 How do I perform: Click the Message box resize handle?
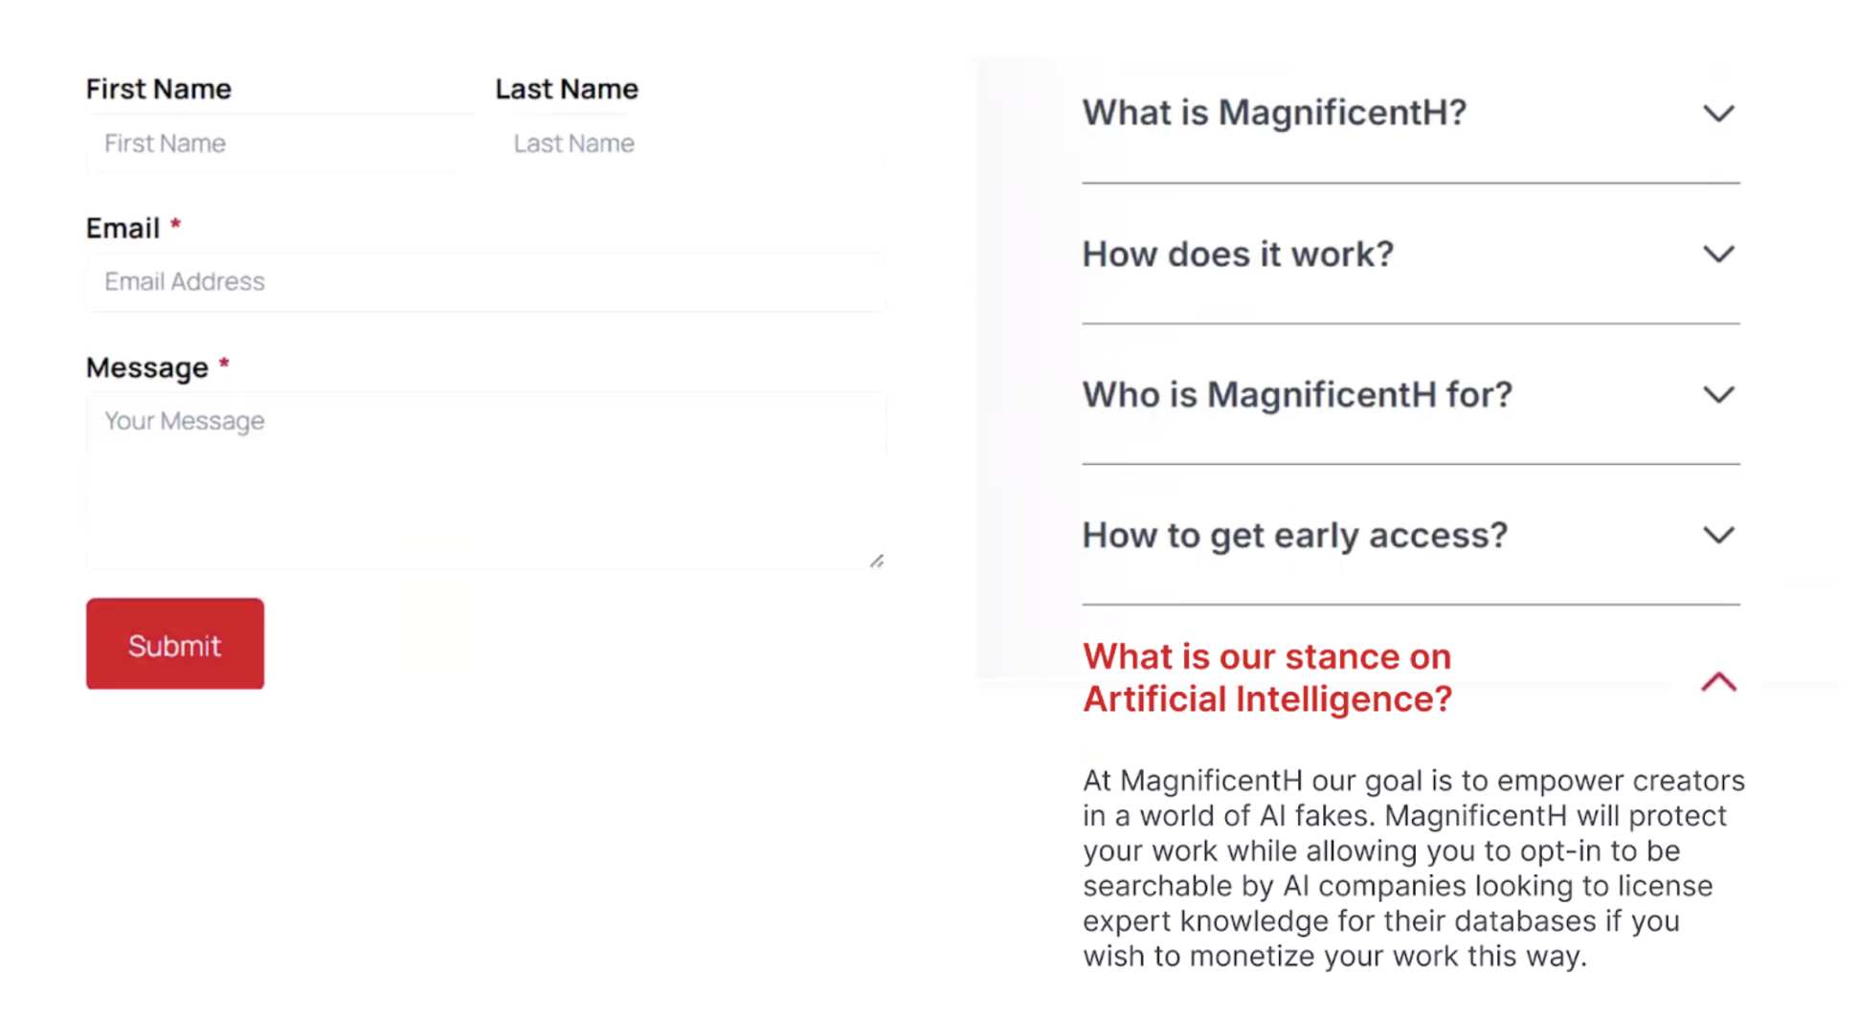click(x=876, y=562)
